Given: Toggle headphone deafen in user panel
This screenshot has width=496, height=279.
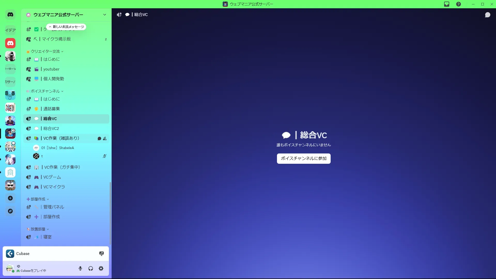Looking at the screenshot, I should 91,268.
